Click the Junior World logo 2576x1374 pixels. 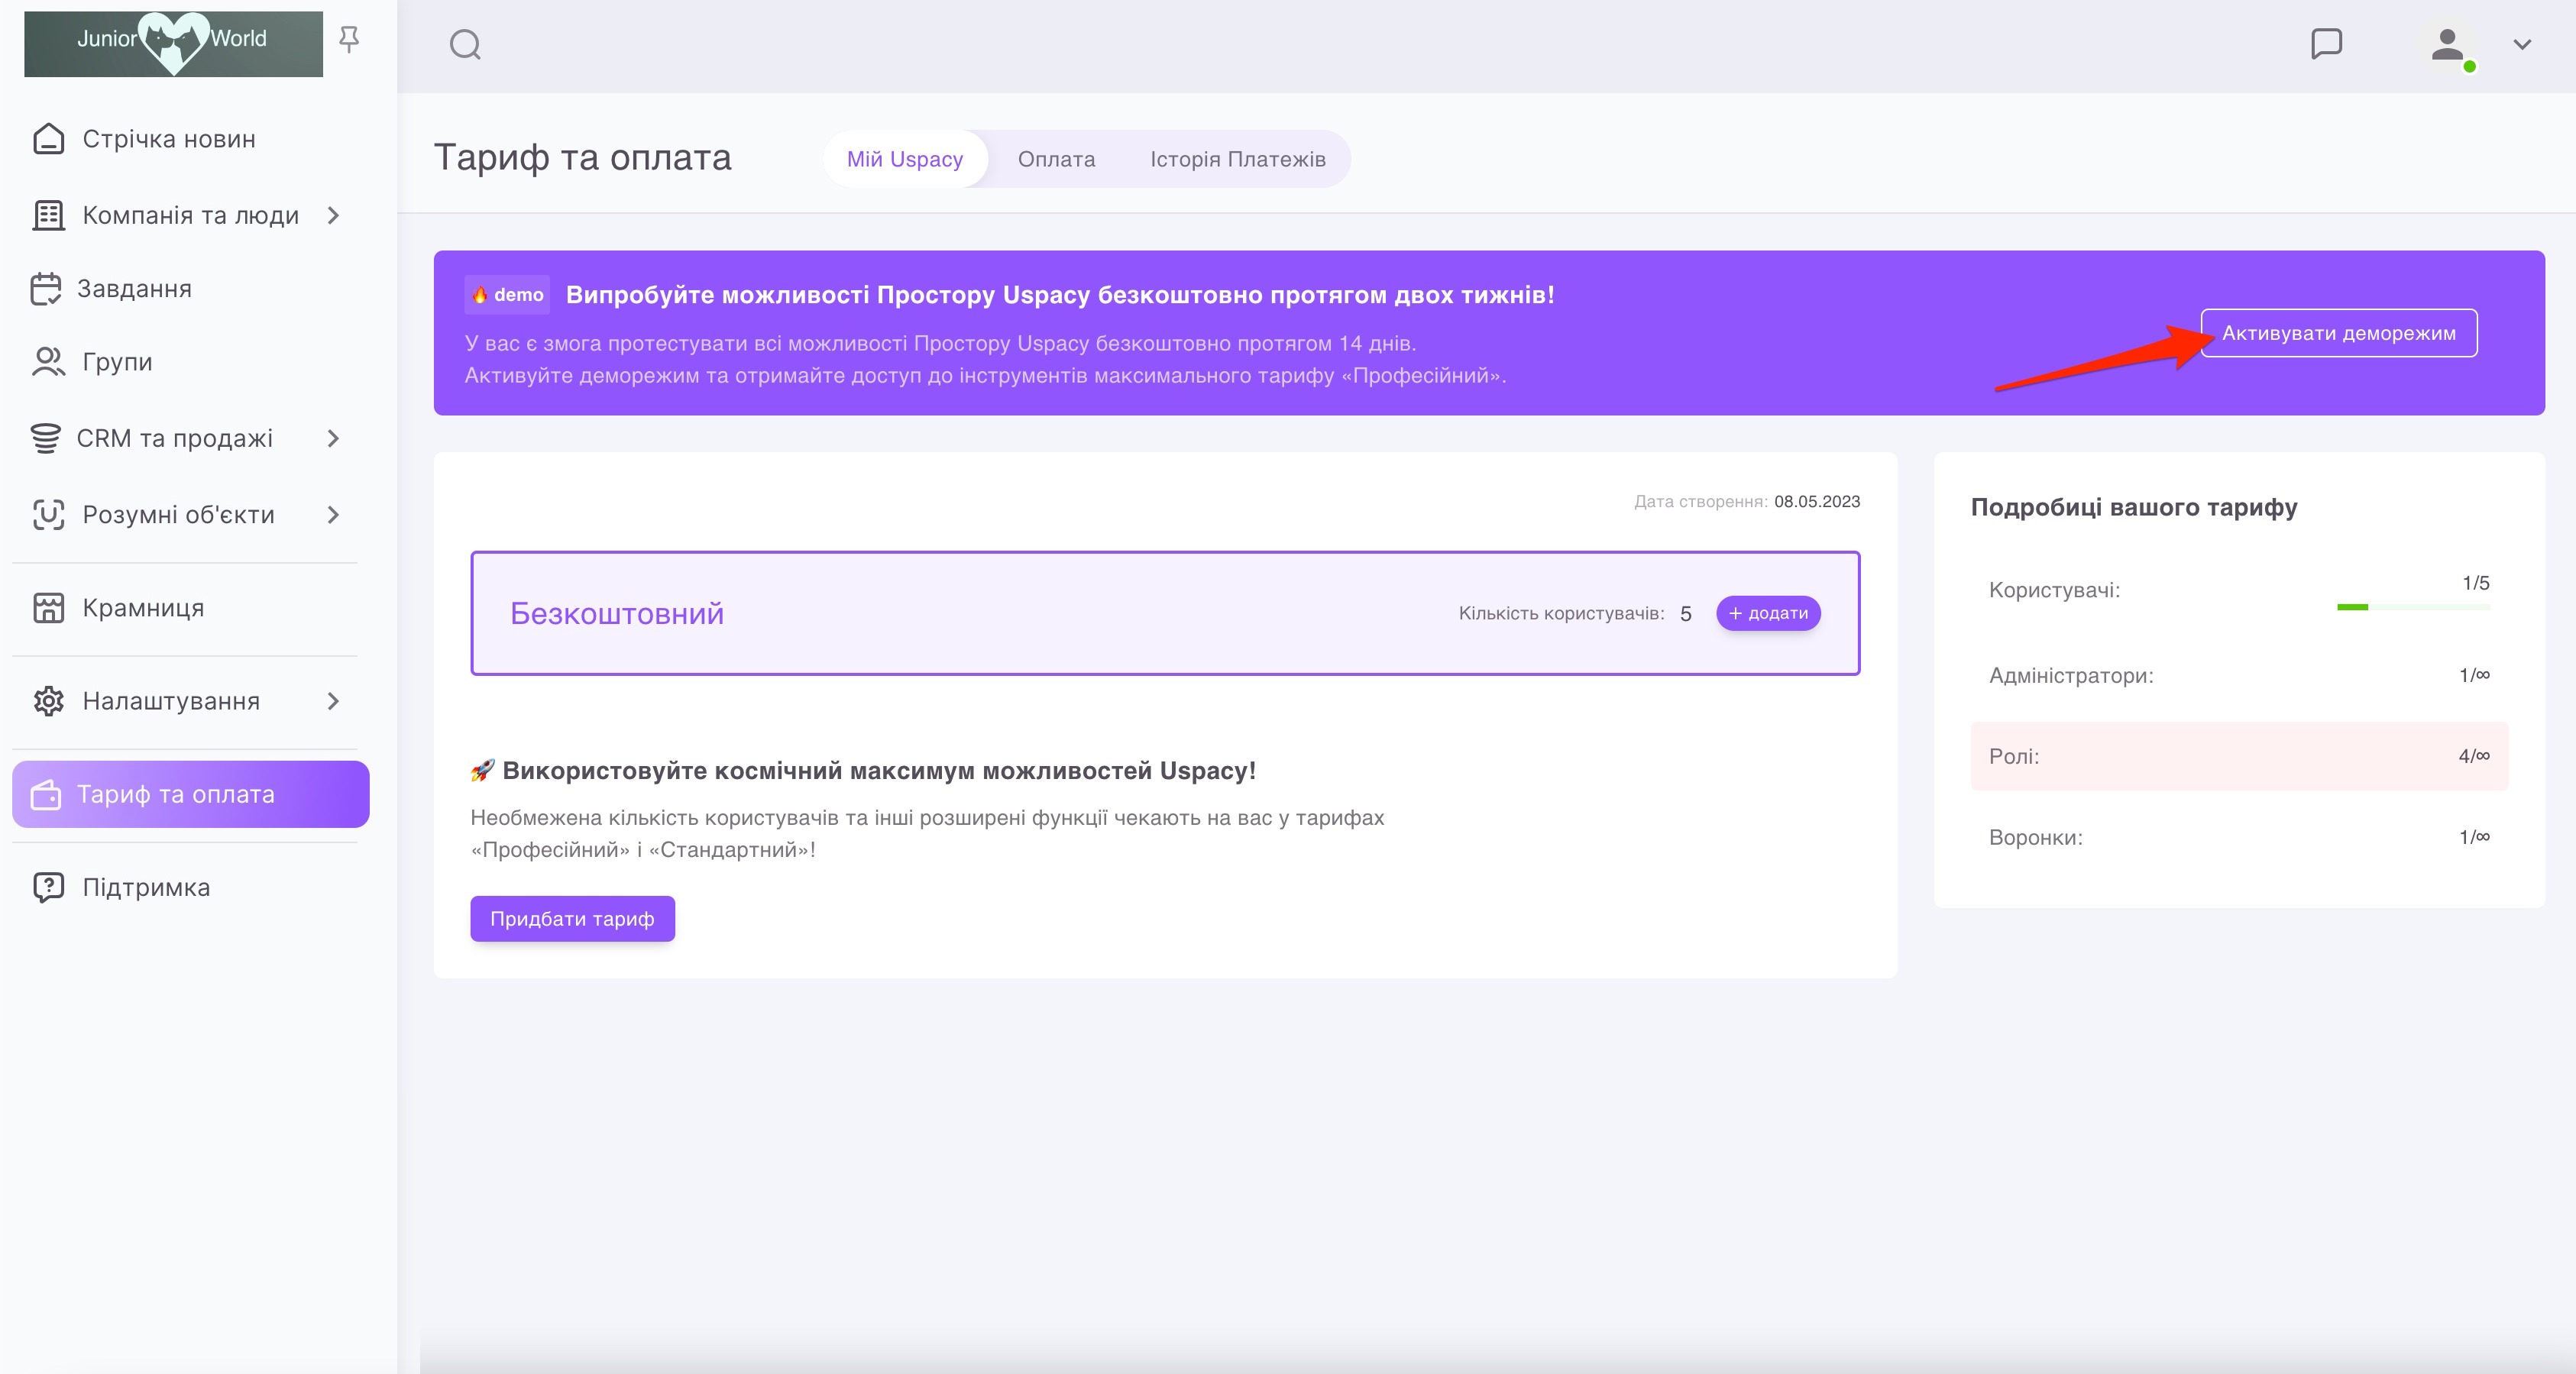point(173,43)
